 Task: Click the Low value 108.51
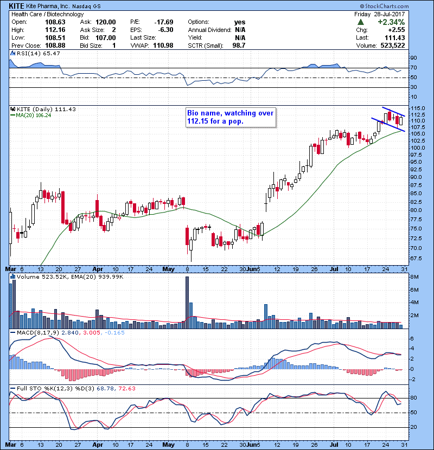pos(55,37)
